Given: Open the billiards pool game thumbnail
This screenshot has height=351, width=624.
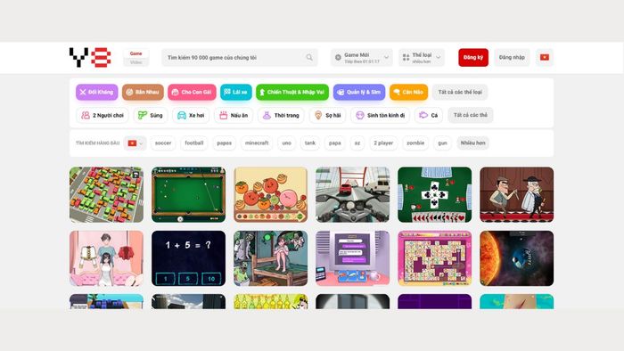Looking at the screenshot, I should [x=188, y=195].
